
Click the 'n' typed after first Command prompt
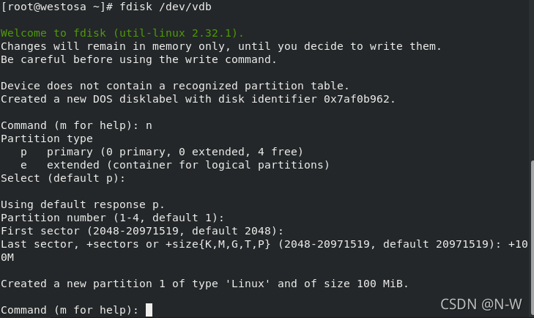point(149,126)
